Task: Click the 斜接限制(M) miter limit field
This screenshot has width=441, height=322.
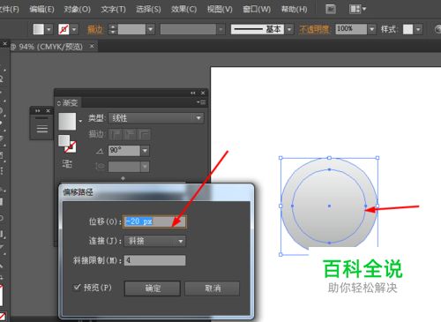Action: (x=155, y=260)
